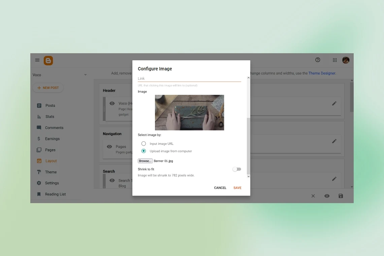The image size is (384, 256).
Task: Toggle visibility of the Voco Header gadget
Action: [x=112, y=103]
